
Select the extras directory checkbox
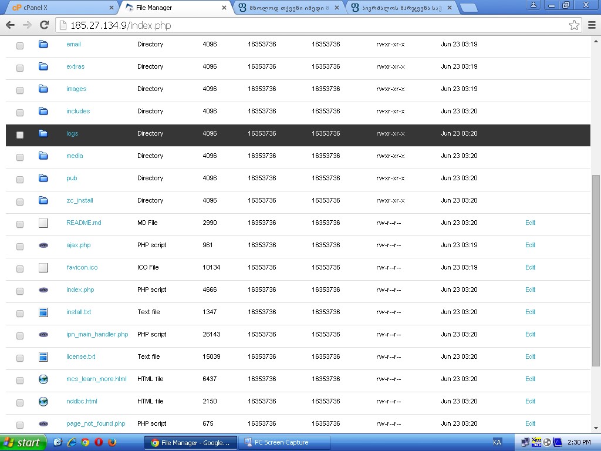tap(20, 68)
